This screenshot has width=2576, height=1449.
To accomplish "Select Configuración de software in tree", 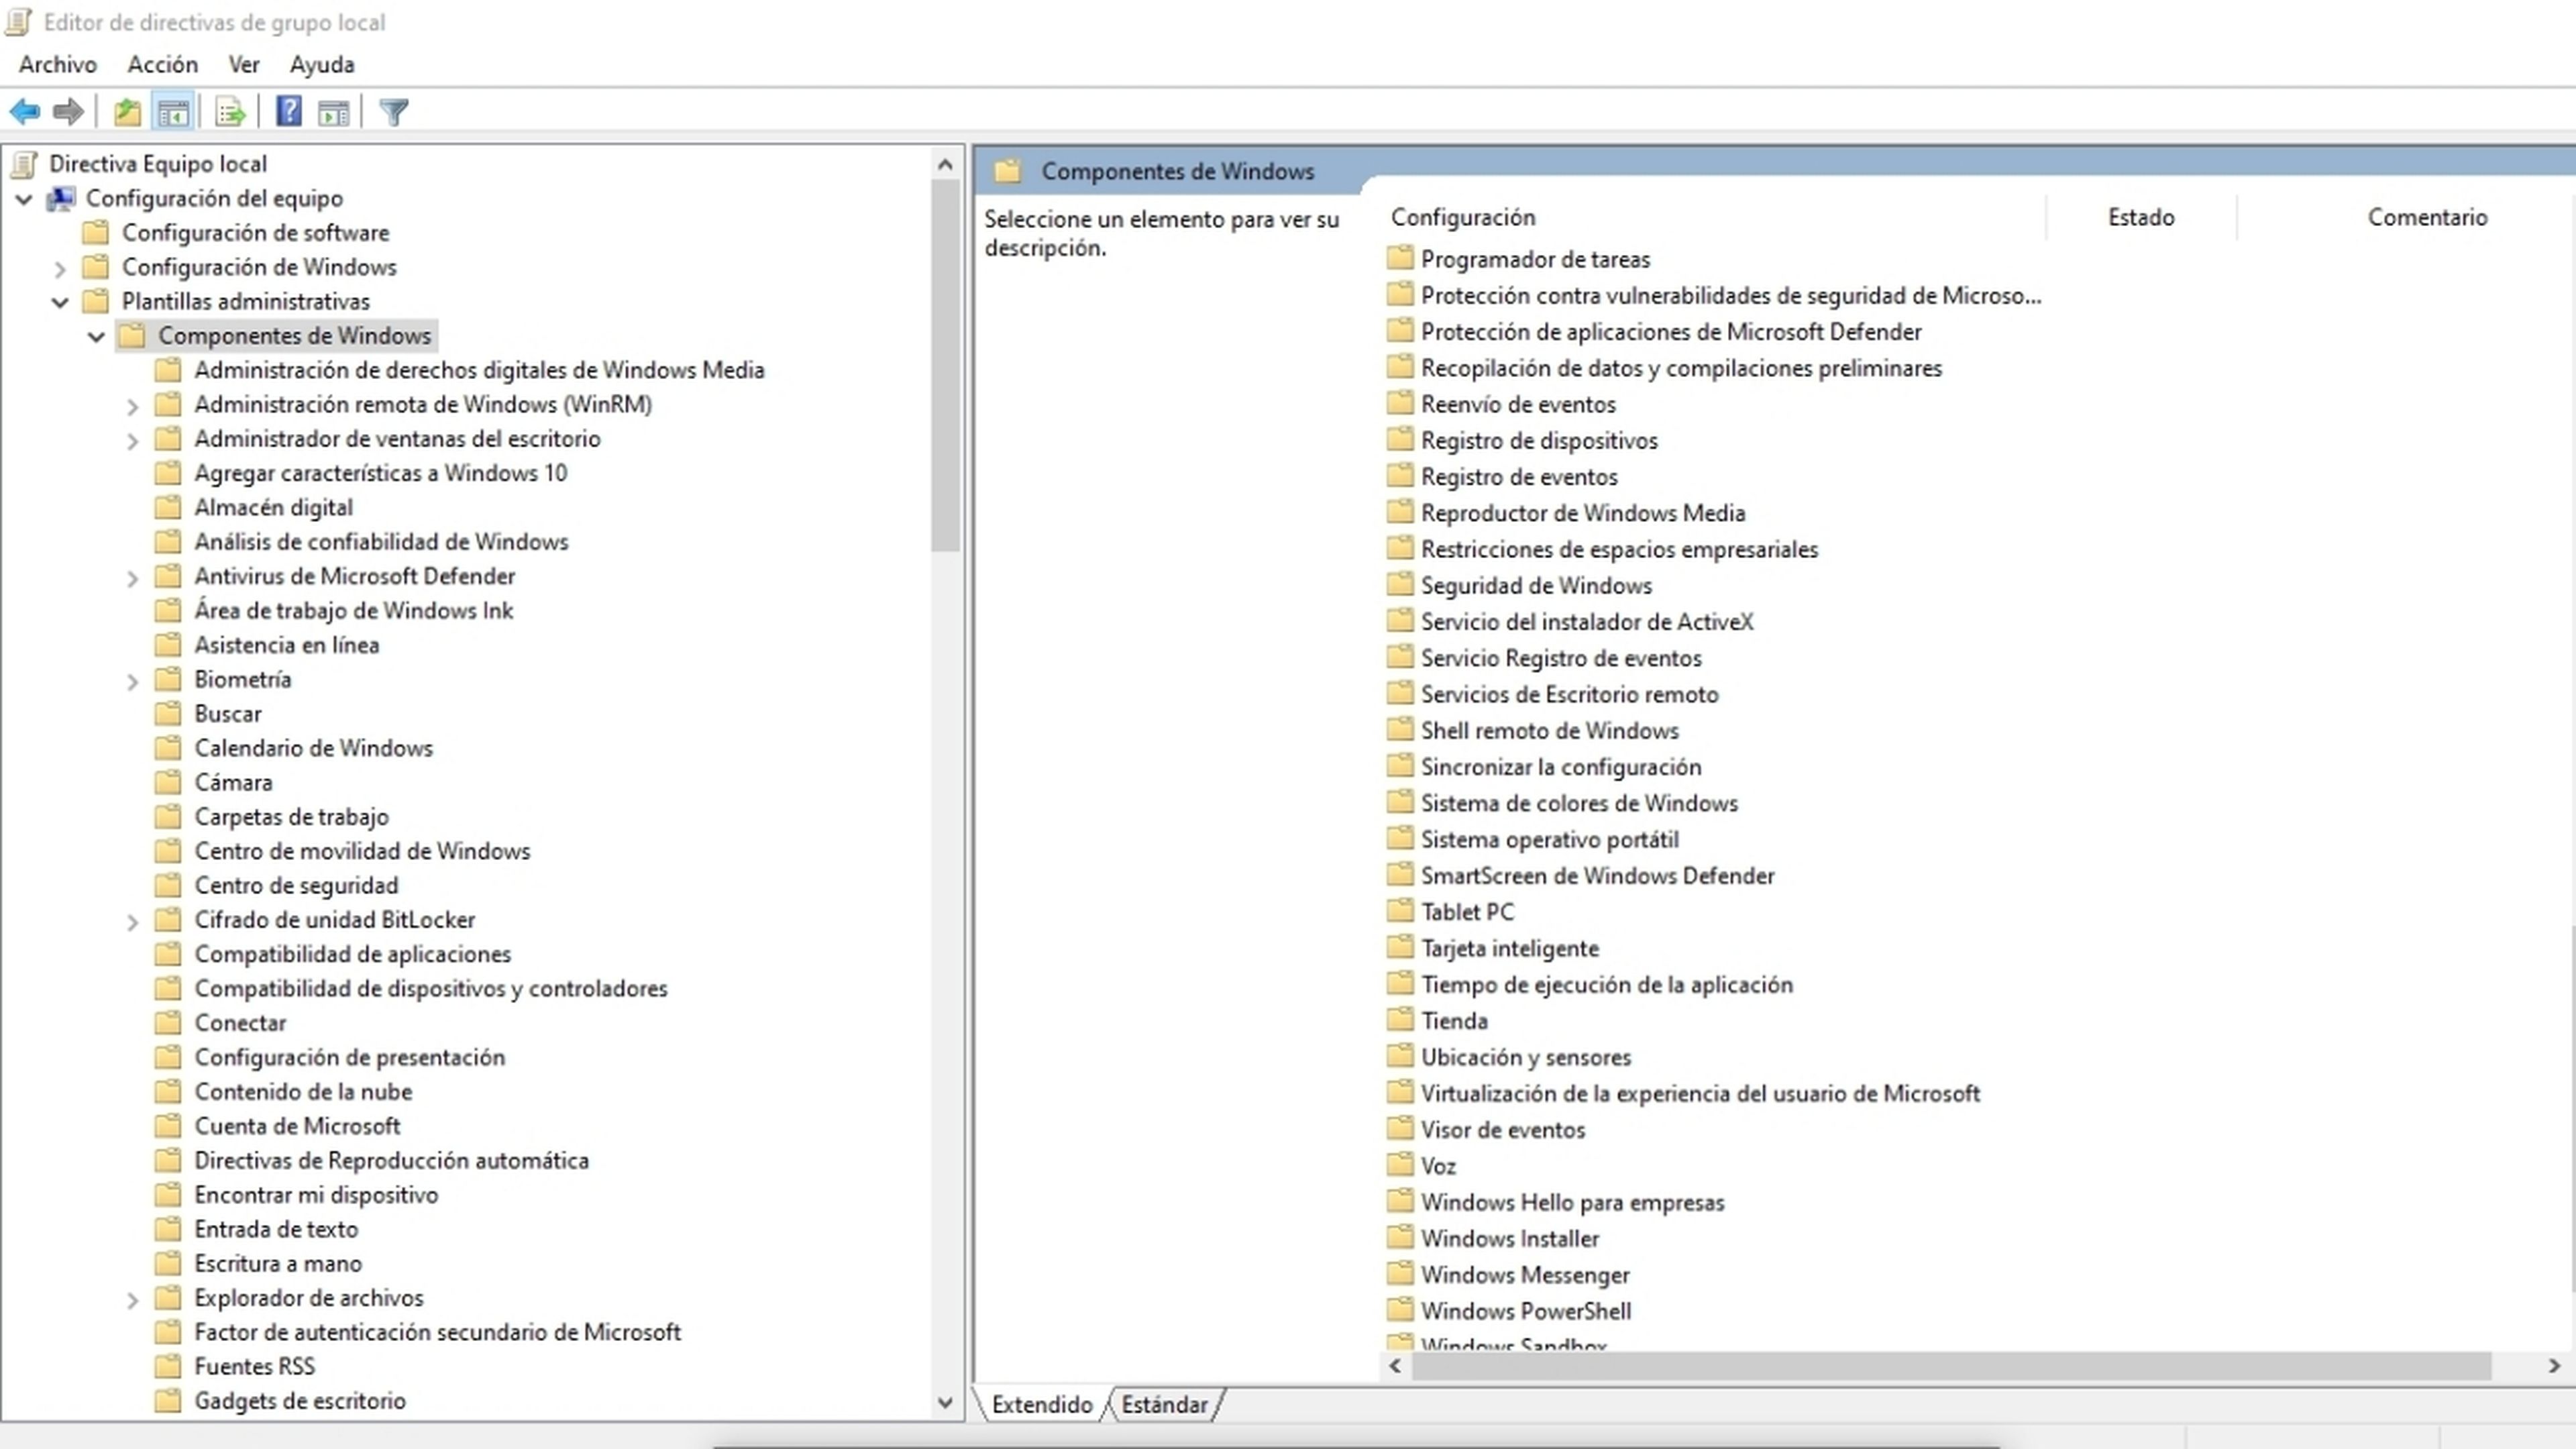I will tap(255, 232).
